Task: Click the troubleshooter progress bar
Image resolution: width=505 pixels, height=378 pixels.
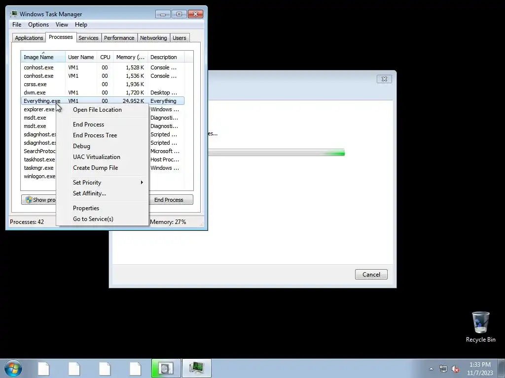Action: tap(276, 153)
